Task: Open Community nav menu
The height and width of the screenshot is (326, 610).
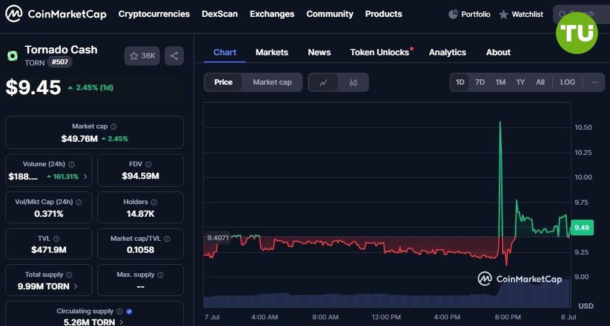Action: [330, 14]
